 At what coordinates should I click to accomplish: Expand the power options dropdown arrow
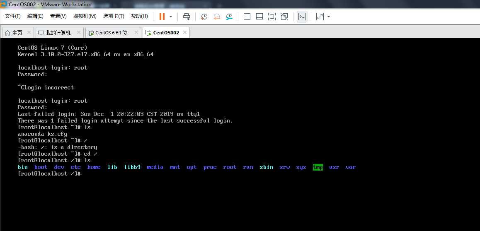point(171,17)
